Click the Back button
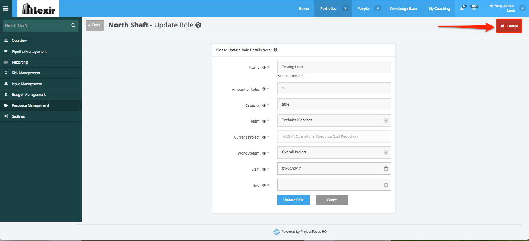Screen dimensions: 529x241 95,25
